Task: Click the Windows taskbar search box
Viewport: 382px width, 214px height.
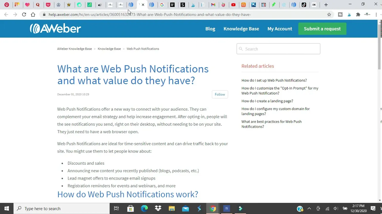Action: (x=62, y=208)
